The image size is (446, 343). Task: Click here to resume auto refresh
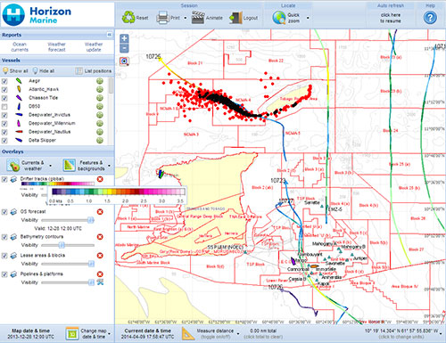point(391,18)
